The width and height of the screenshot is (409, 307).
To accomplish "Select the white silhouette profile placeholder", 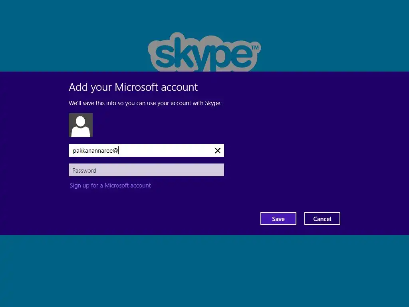I will (81, 126).
